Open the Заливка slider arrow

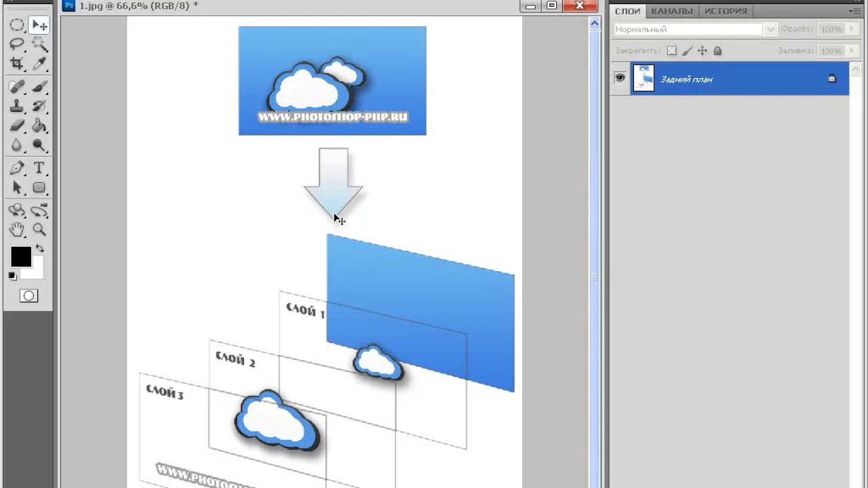[850, 51]
